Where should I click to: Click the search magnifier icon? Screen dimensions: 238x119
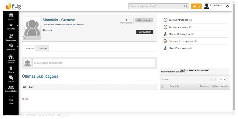point(186,6)
